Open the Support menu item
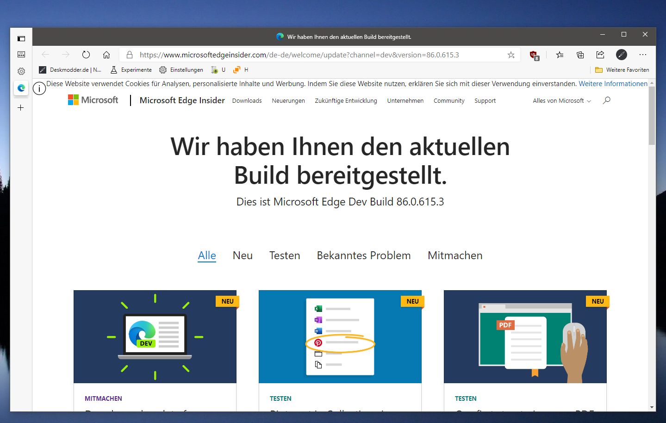The width and height of the screenshot is (666, 423). pos(485,101)
